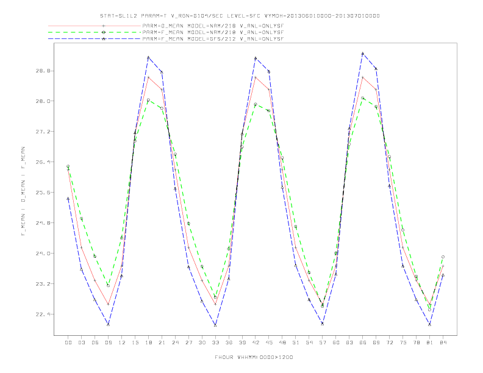Image resolution: width=483 pixels, height=373 pixels.
Task: Click the y-axis tick label 22.4
Action: 42,314
